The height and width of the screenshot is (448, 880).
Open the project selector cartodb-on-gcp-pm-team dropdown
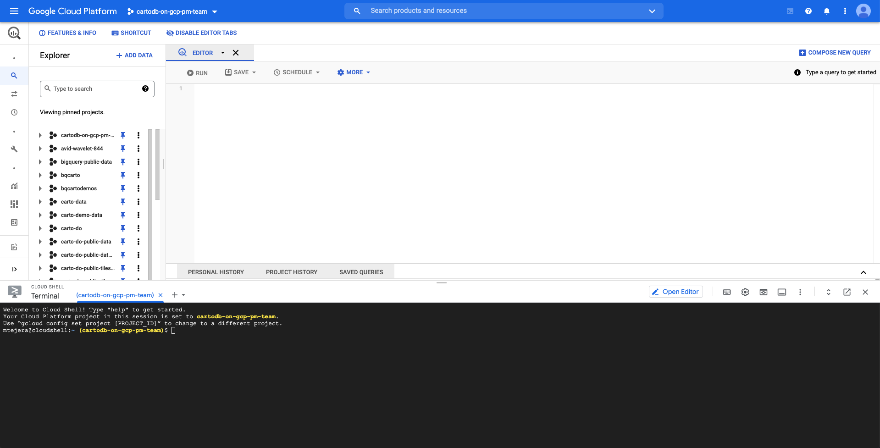172,11
